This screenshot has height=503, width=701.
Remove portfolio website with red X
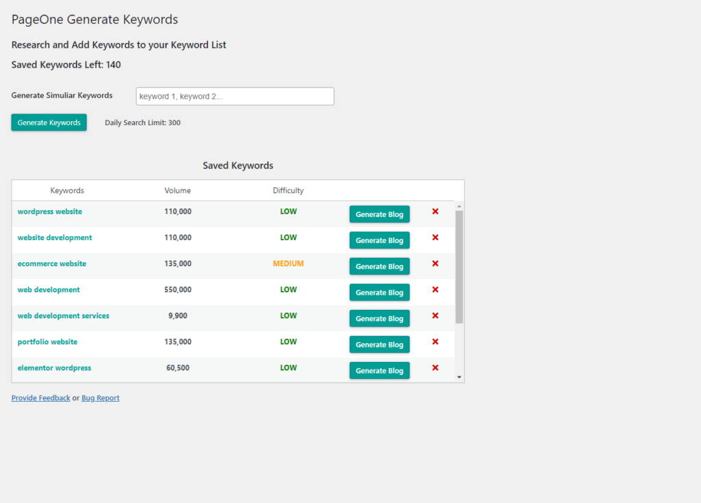click(435, 341)
